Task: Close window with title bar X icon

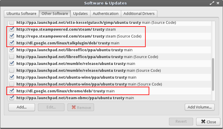Action: tap(218, 3)
